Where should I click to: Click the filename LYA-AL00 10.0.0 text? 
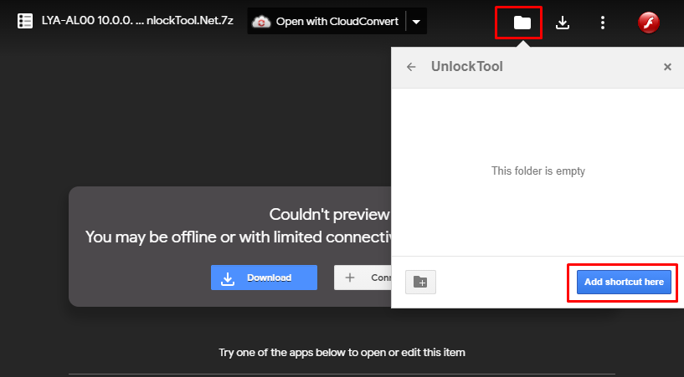pos(137,21)
